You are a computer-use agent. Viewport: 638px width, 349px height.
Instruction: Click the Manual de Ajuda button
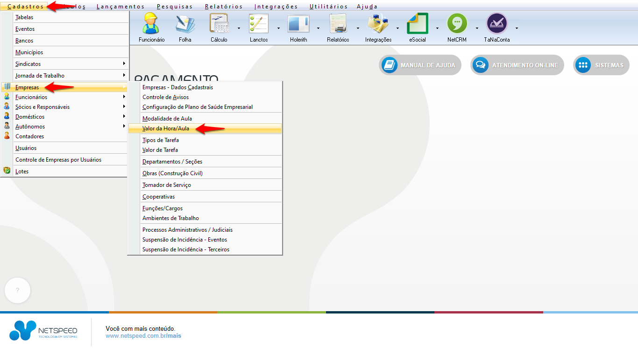click(420, 65)
